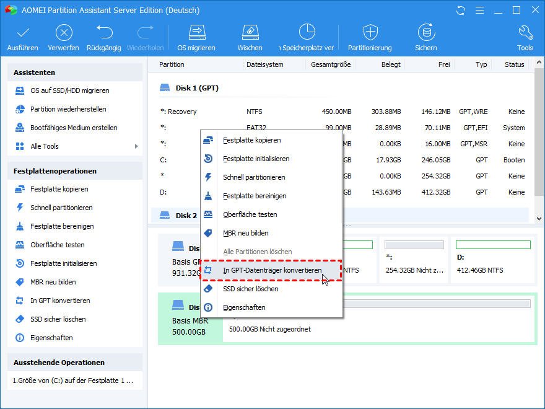545x409 pixels.
Task: Click Festplatte bereinigen in the sidebar
Action: click(x=62, y=226)
